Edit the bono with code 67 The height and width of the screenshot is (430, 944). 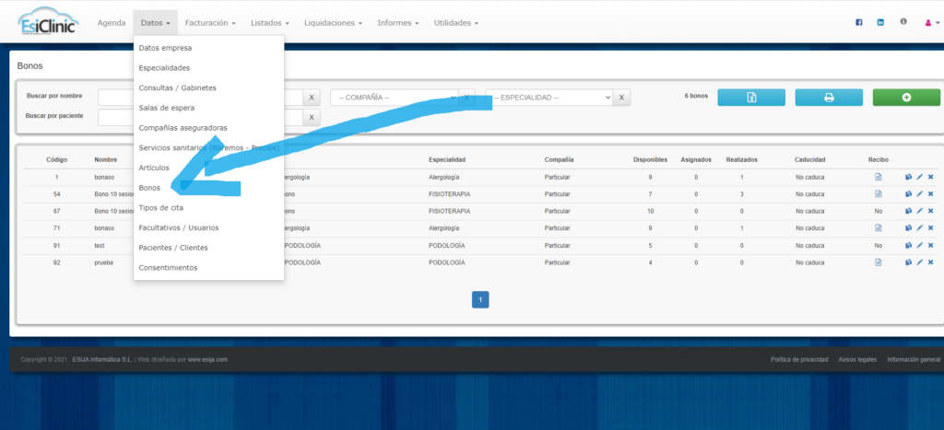click(x=919, y=211)
